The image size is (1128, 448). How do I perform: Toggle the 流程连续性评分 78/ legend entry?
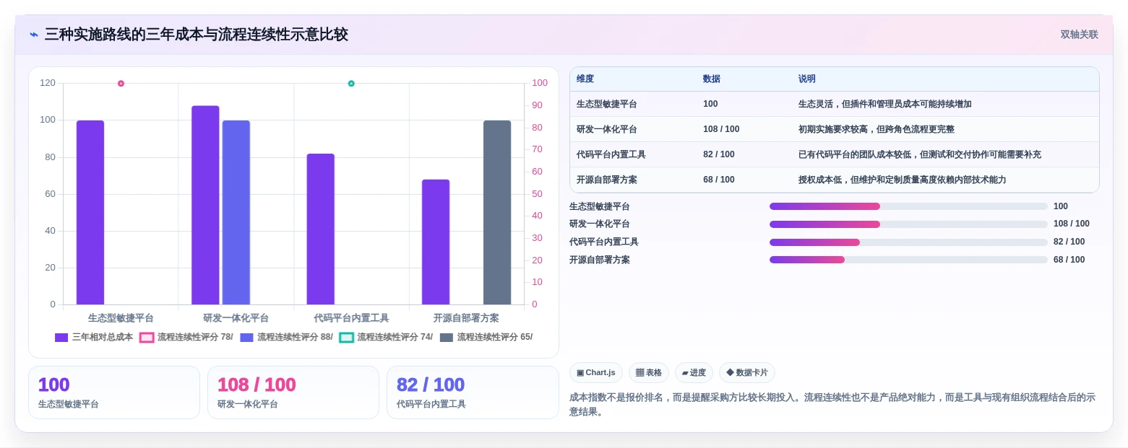pyautogui.click(x=186, y=337)
